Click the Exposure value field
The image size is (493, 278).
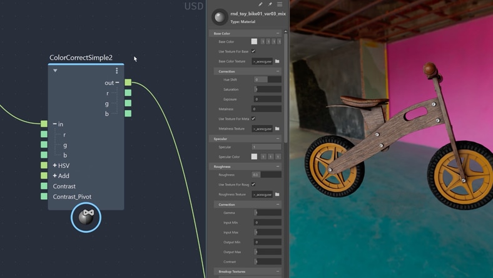(x=268, y=99)
